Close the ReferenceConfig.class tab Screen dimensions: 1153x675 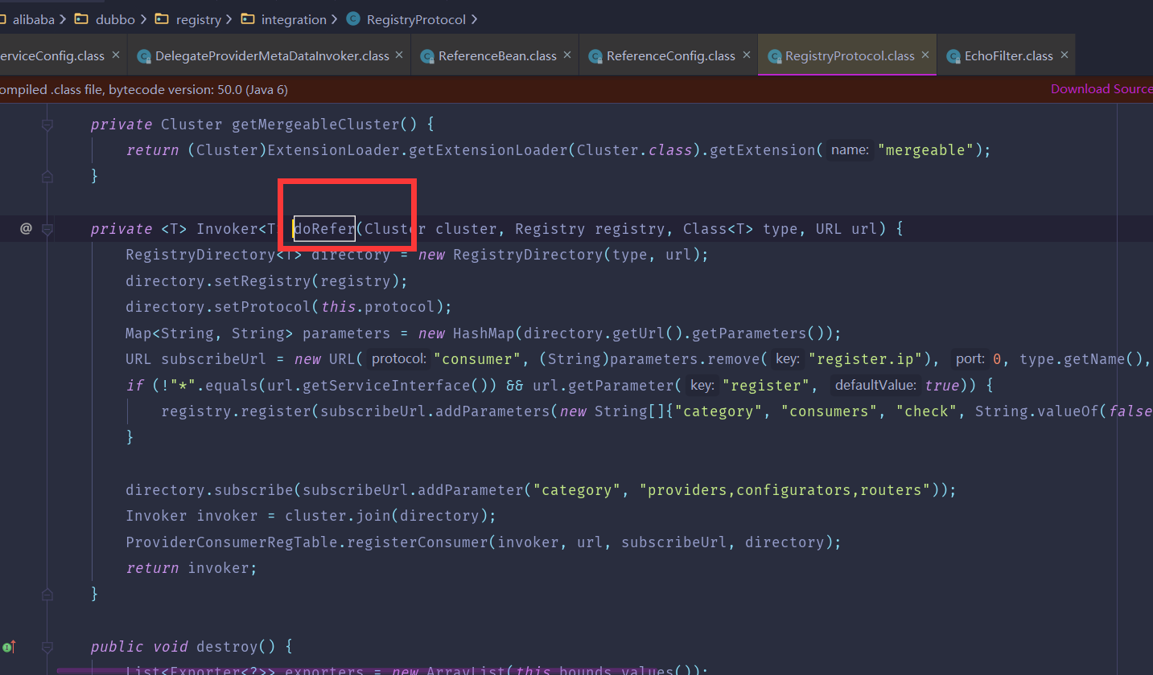[x=746, y=55]
